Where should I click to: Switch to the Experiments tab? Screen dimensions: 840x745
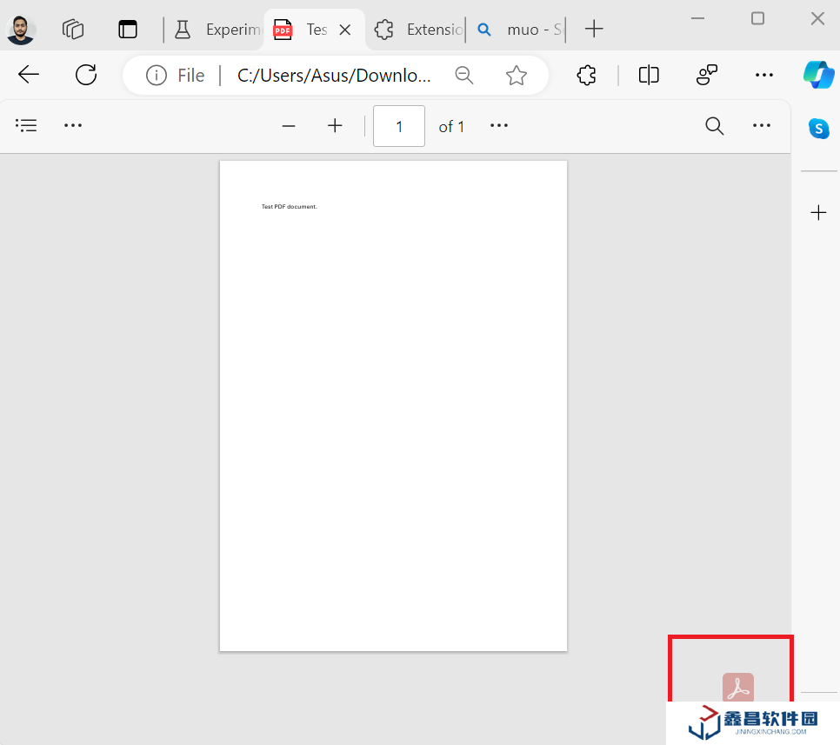click(217, 30)
